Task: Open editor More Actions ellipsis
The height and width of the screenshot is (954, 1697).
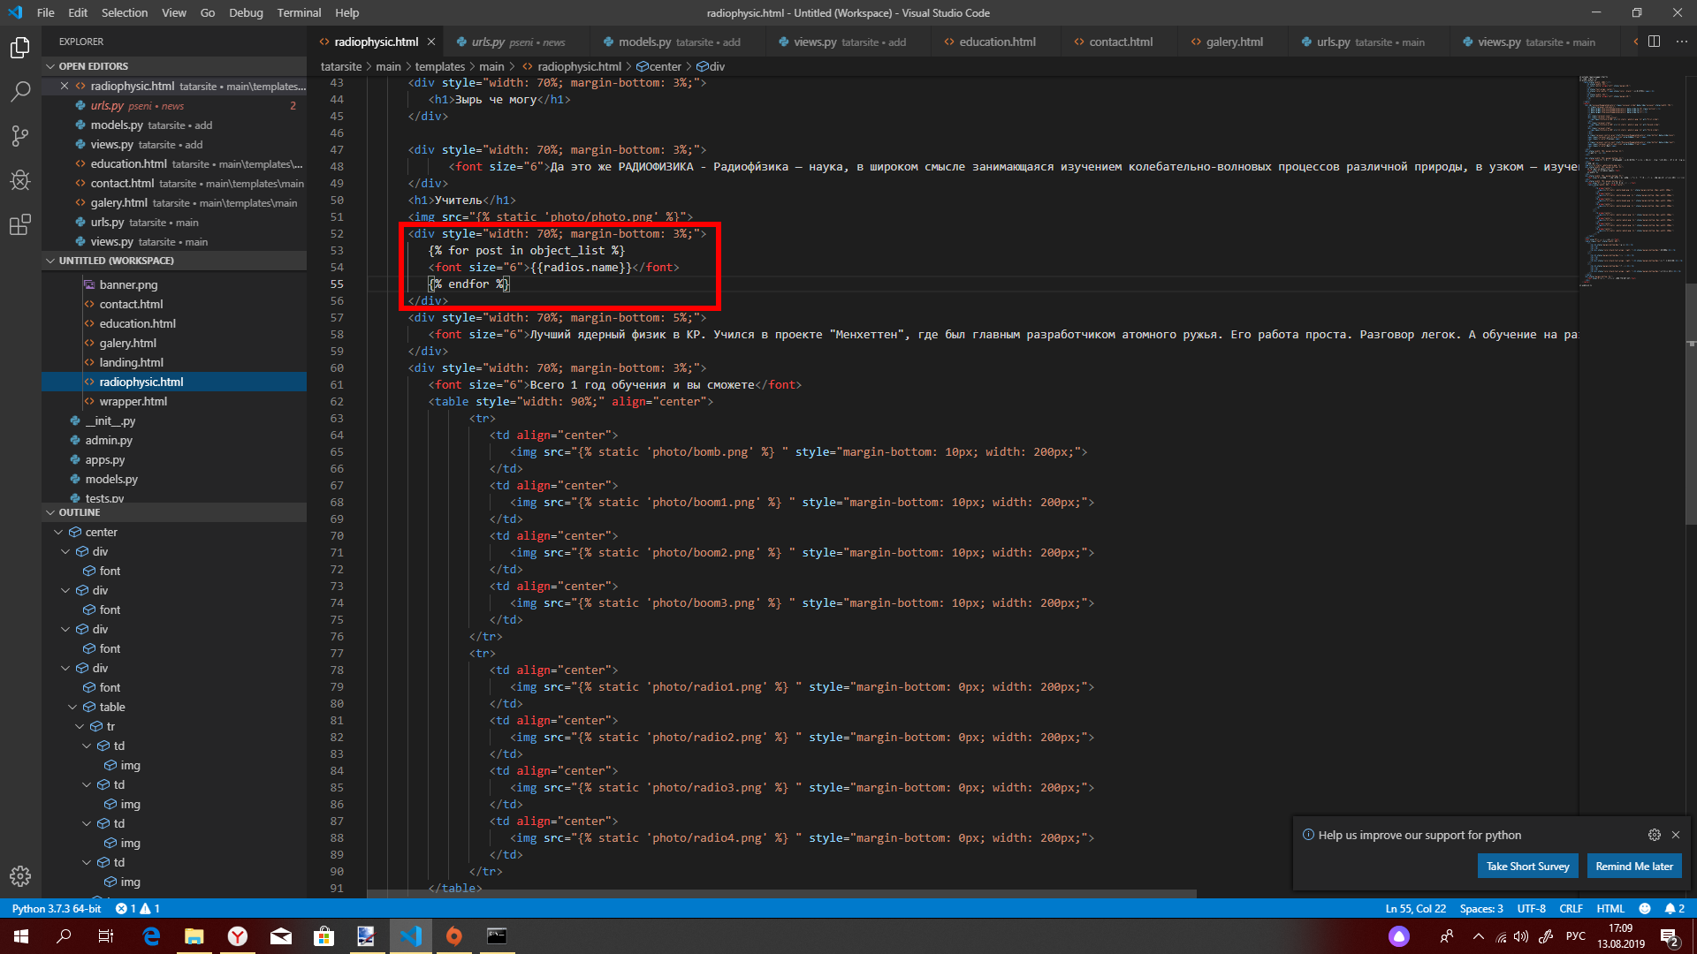Action: pyautogui.click(x=1681, y=42)
